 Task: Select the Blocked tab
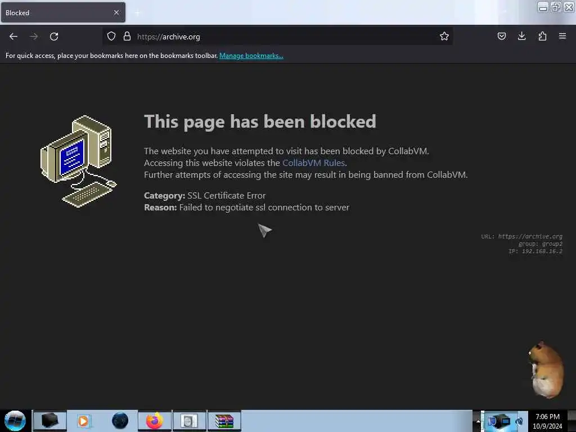coord(63,12)
